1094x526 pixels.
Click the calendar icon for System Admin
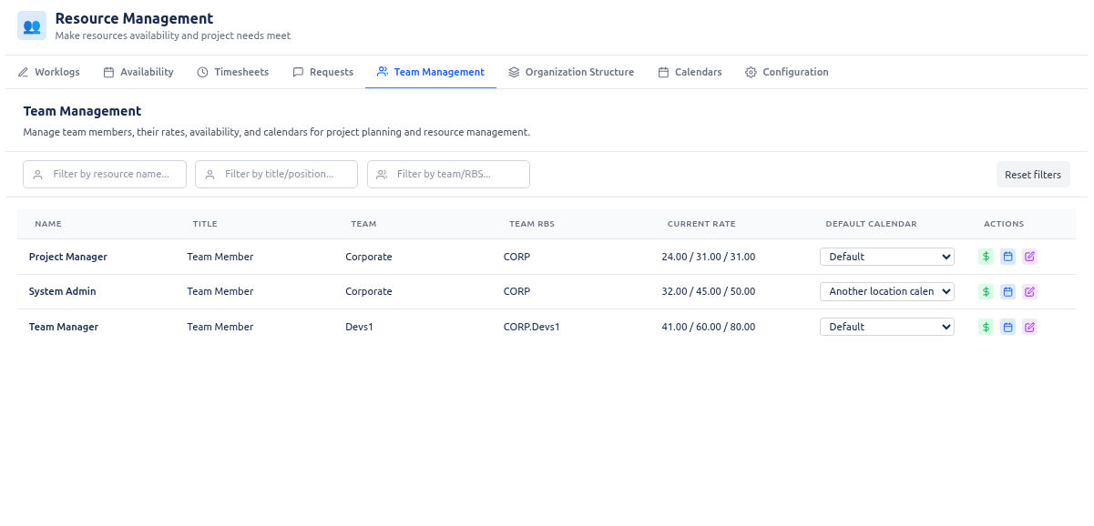1007,291
